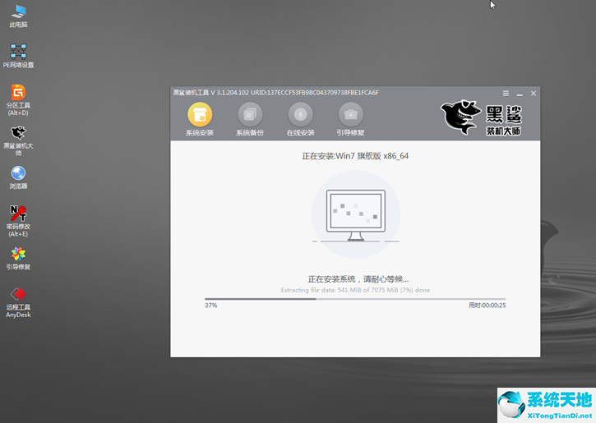Switch to the 在线安装 tab
The height and width of the screenshot is (423, 596).
tap(300, 120)
